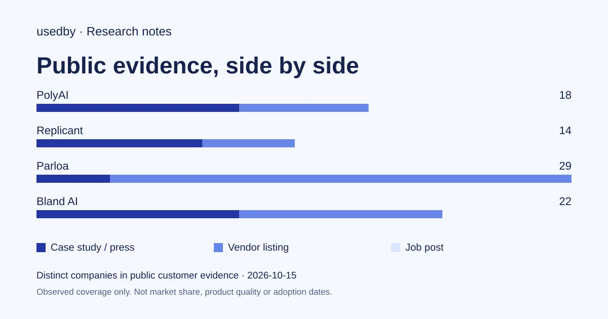This screenshot has height=319, width=608.
Task: Select the Parloa light blue vendor segment
Action: tap(341, 179)
